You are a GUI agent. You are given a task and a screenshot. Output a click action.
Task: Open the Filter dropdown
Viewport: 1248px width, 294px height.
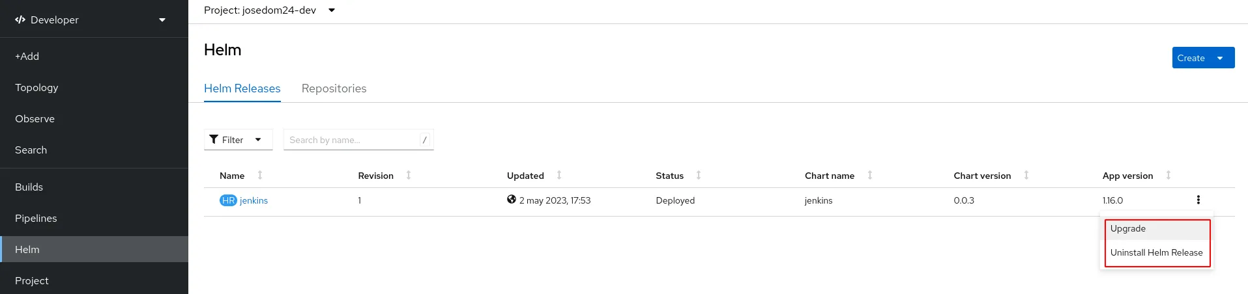pyautogui.click(x=238, y=140)
